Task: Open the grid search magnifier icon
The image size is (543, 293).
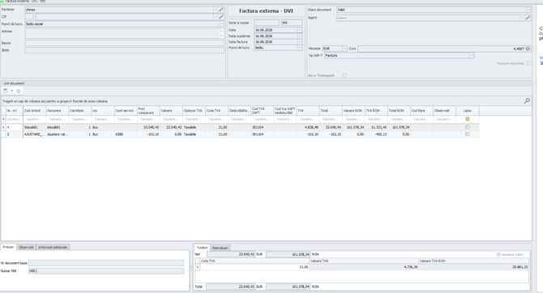Action: pos(527,100)
